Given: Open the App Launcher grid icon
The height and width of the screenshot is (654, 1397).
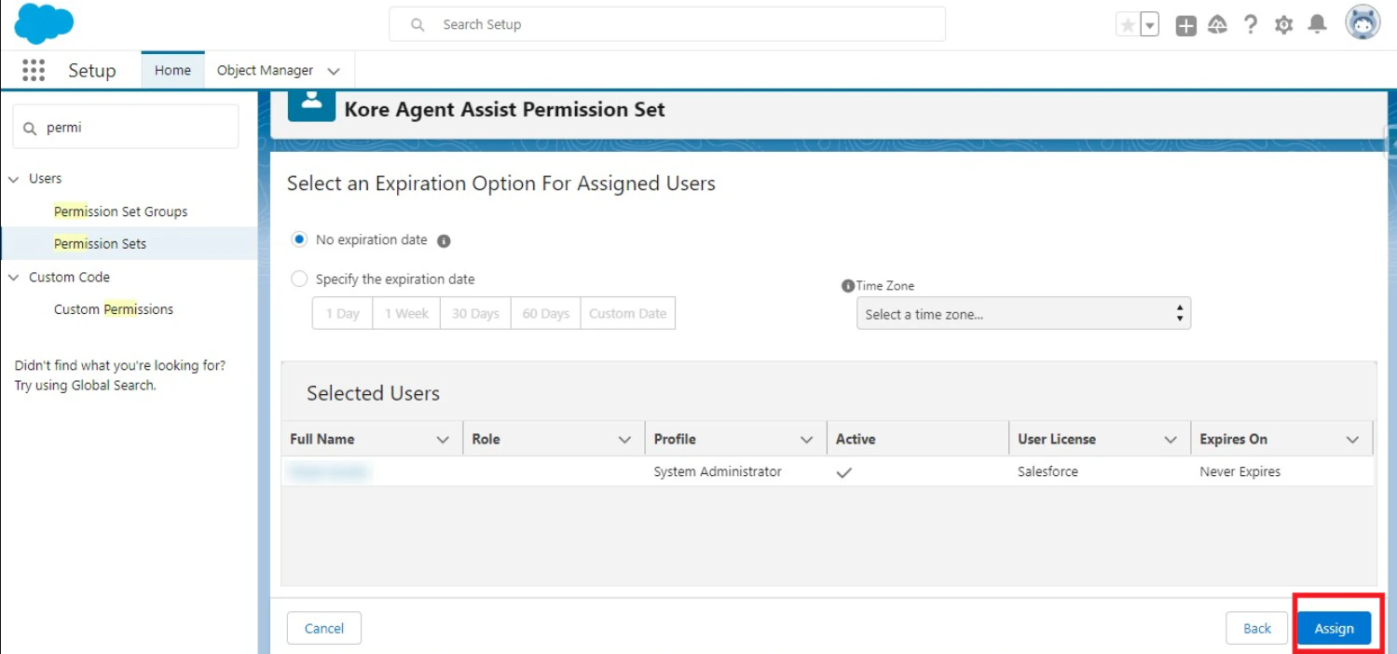Looking at the screenshot, I should [x=33, y=70].
